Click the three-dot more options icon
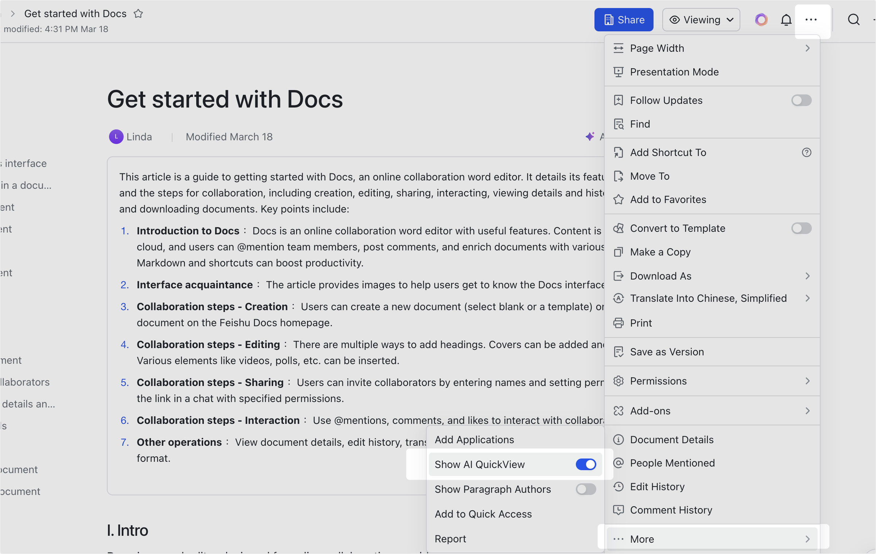Viewport: 876px width, 554px height. 811,20
